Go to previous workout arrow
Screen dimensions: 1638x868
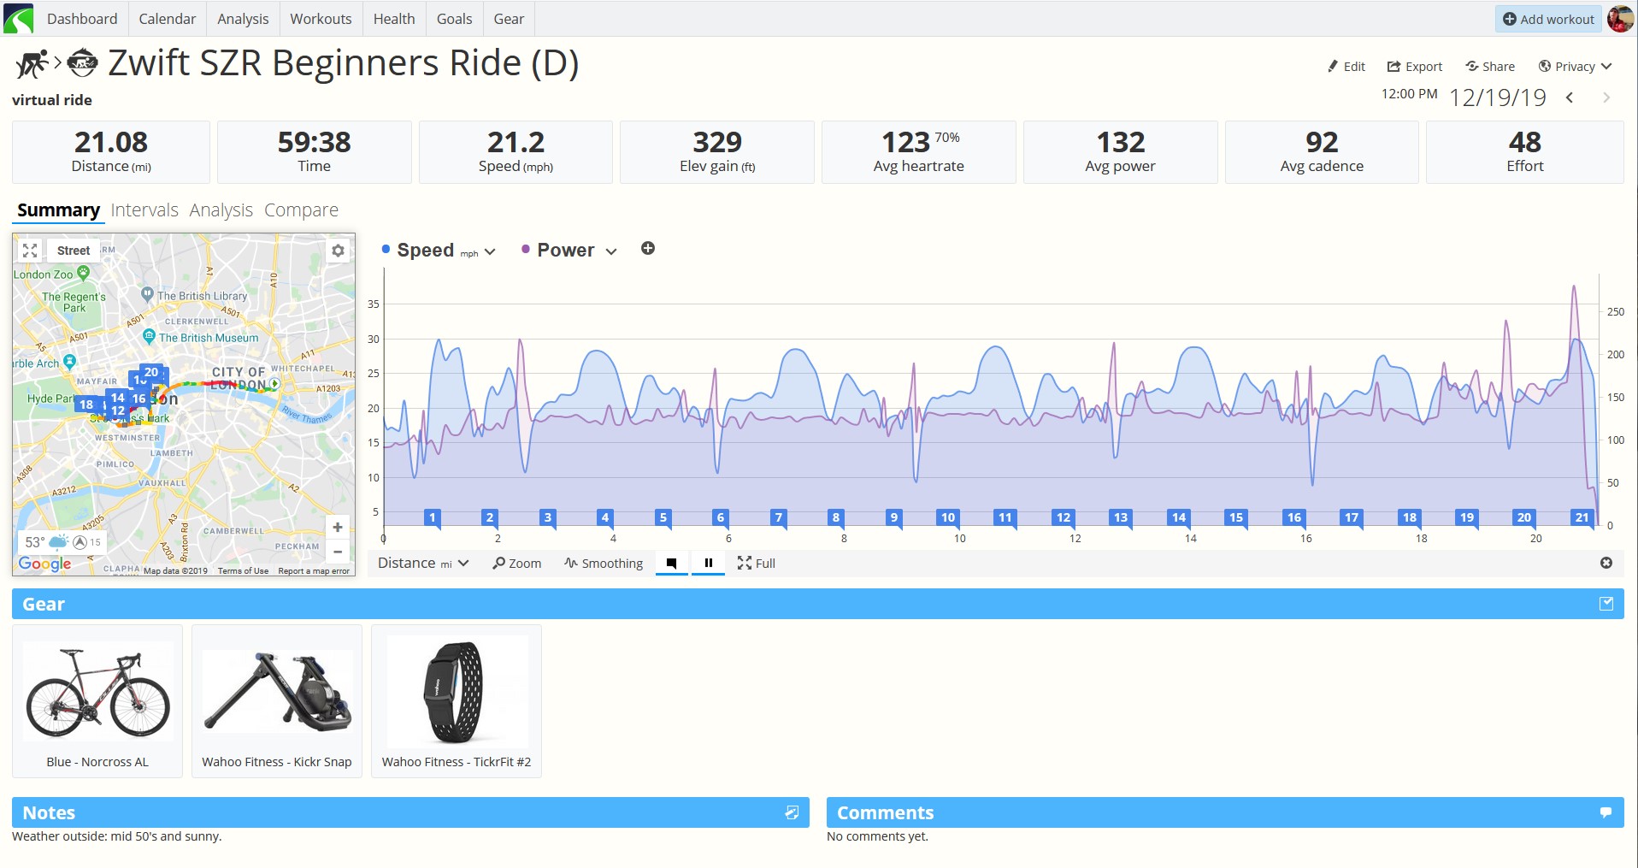point(1570,97)
